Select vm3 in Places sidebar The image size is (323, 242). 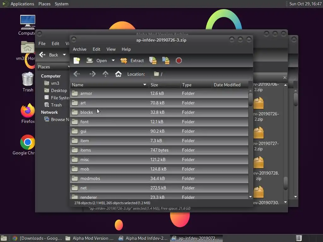(52, 83)
